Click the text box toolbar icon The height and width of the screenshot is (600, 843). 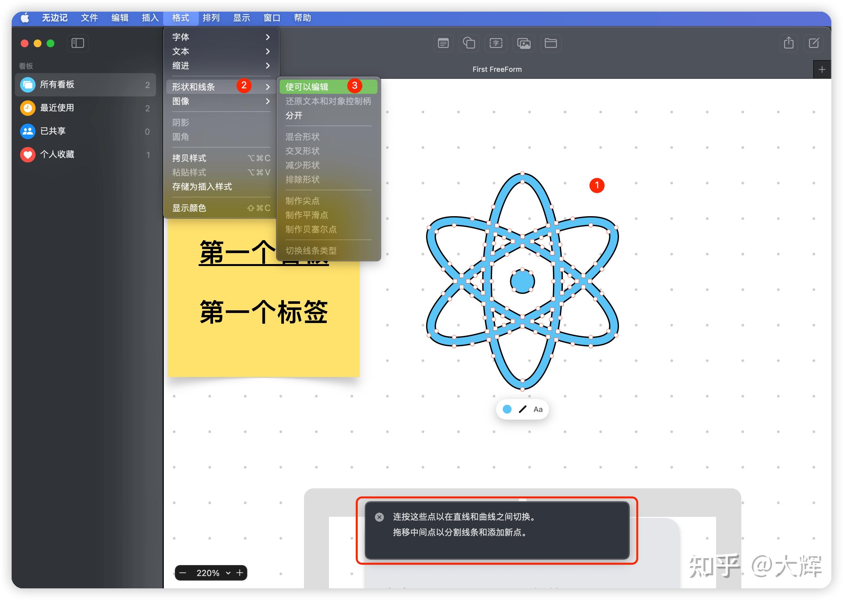[496, 44]
